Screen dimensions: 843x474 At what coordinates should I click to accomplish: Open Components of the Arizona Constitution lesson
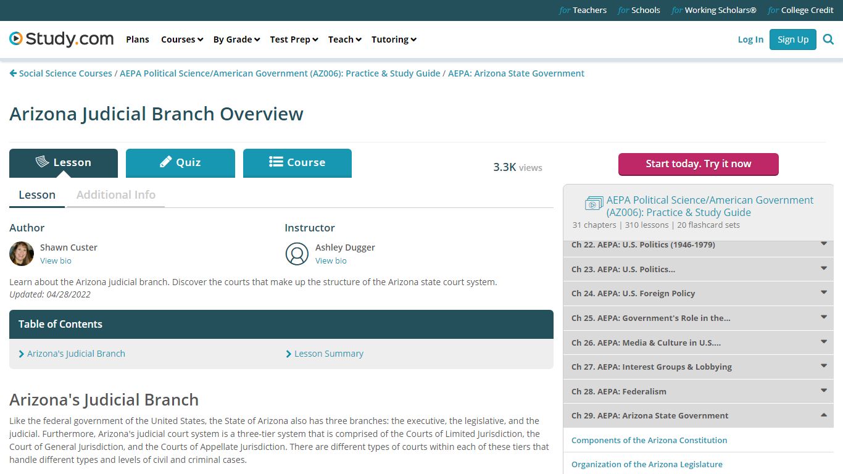coord(649,440)
